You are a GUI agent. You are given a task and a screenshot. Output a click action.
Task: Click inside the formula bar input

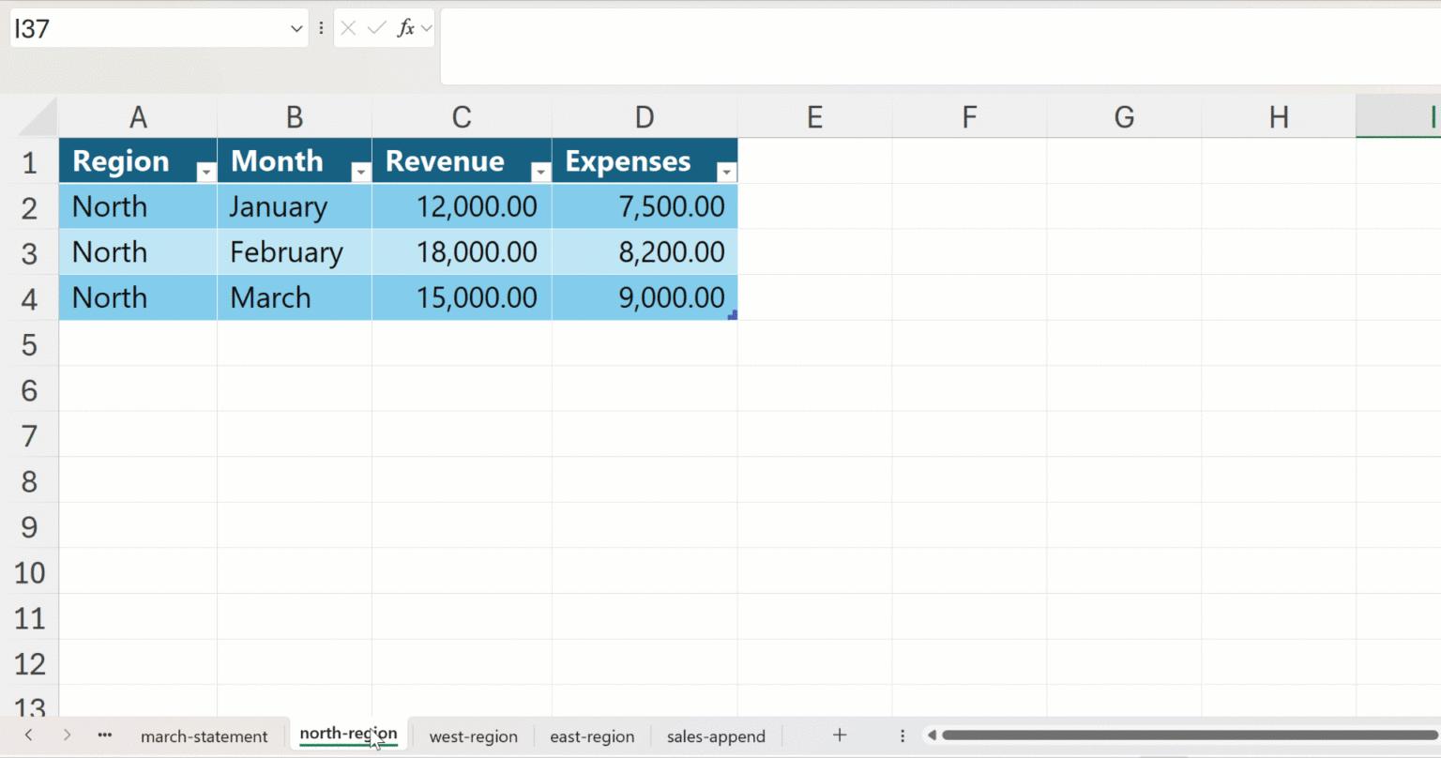(938, 47)
